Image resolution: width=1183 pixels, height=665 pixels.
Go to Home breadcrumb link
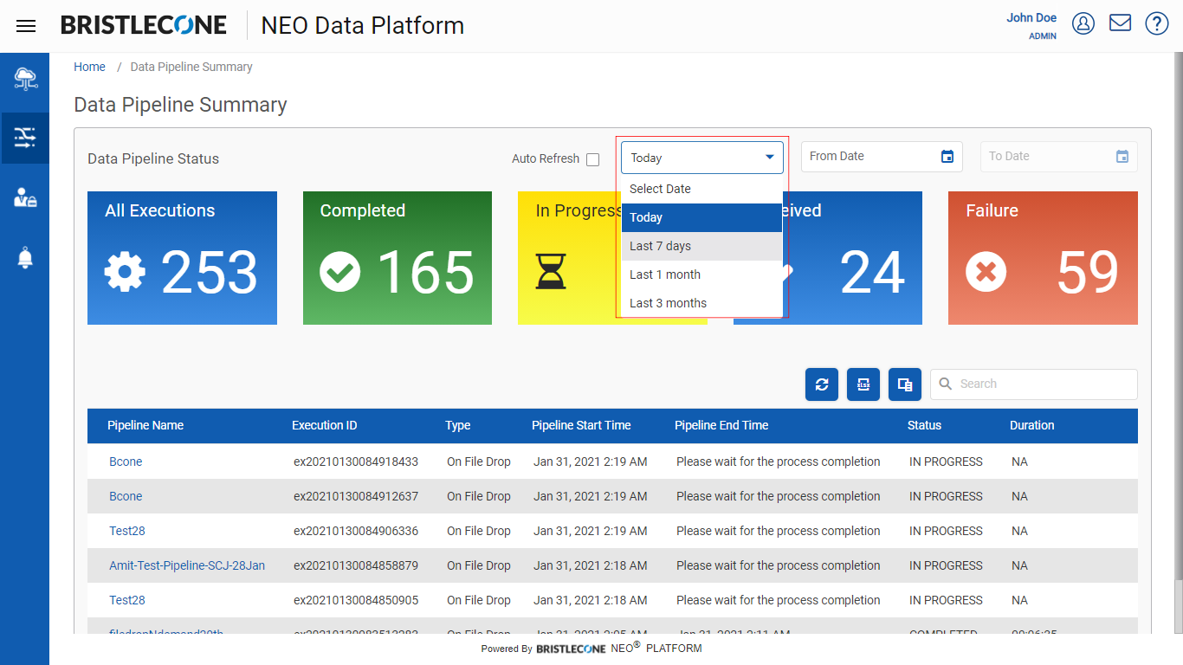coord(89,67)
